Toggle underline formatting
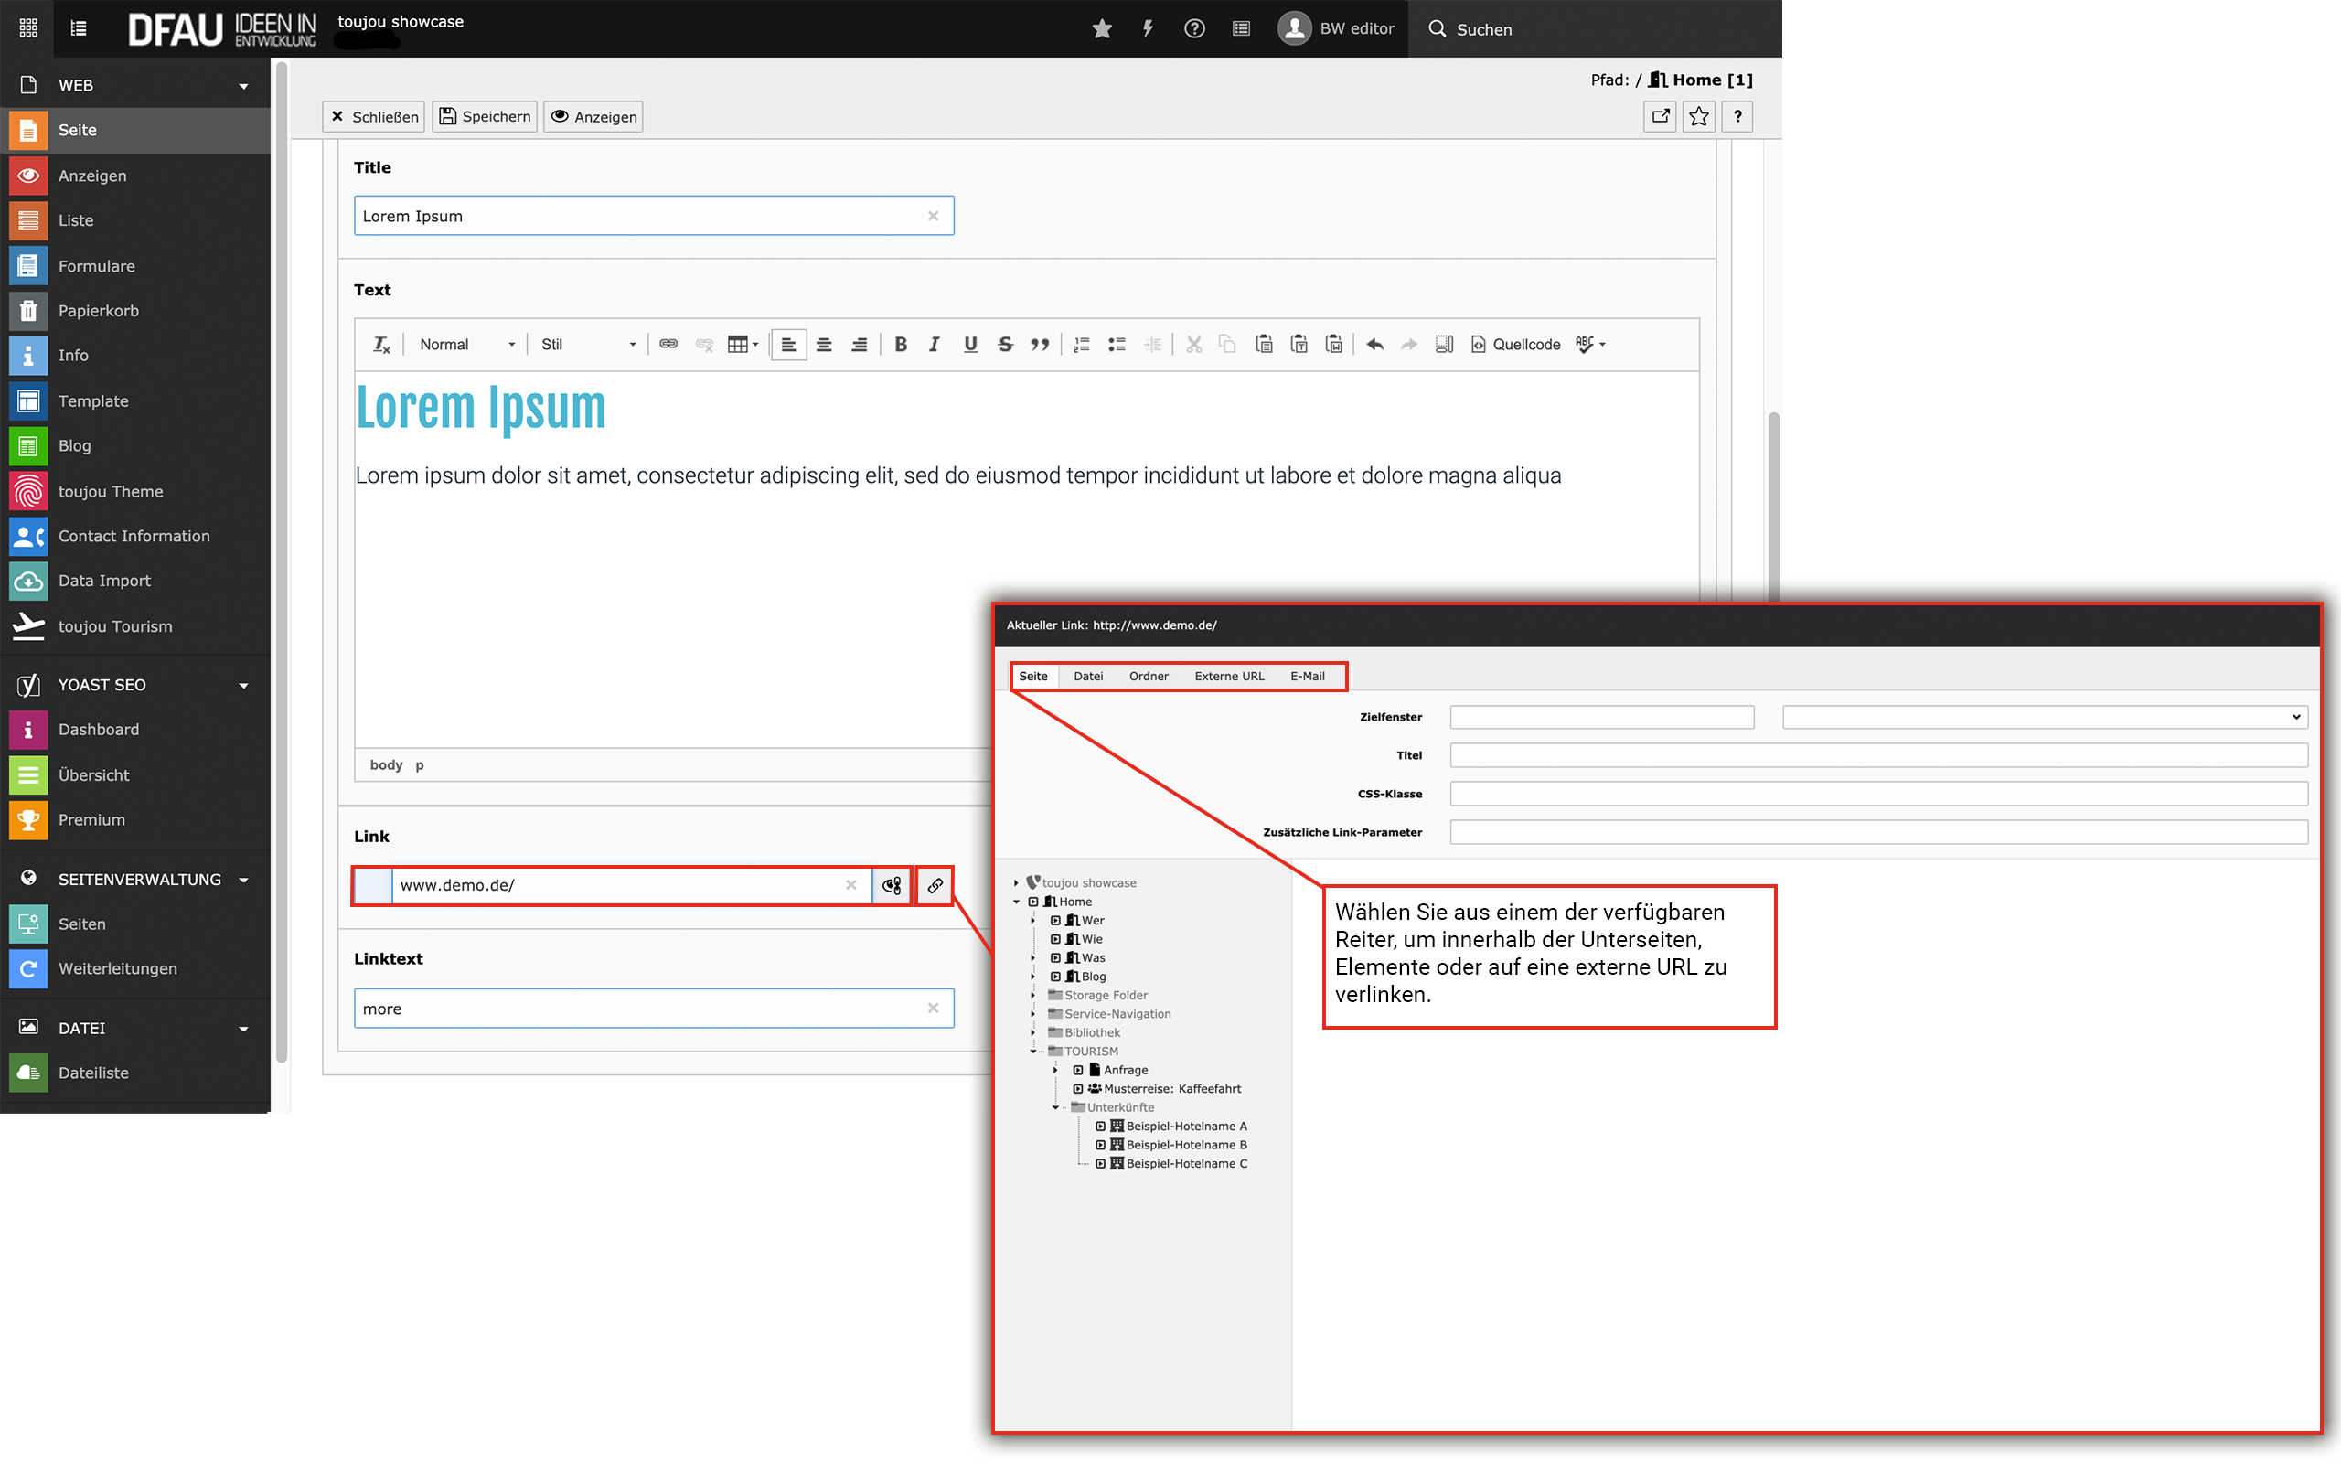The image size is (2341, 1463). [970, 345]
